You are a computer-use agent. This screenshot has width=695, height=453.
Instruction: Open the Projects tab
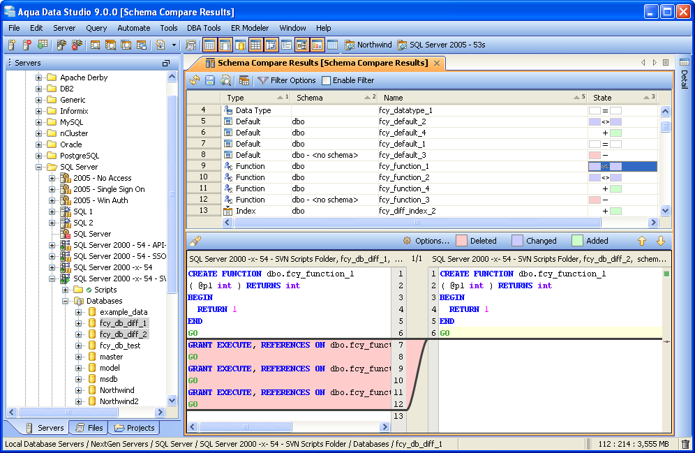(x=134, y=428)
